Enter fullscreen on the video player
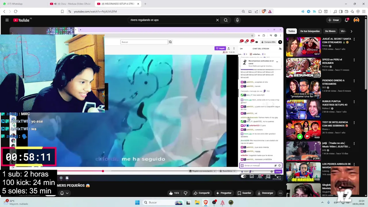The image size is (368, 207). [x=276, y=177]
